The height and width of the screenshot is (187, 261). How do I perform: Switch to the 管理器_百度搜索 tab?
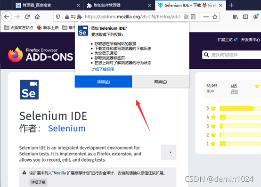(x=48, y=5)
